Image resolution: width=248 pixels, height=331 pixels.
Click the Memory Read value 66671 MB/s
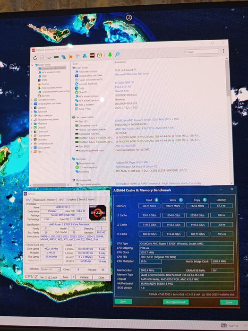149,206
